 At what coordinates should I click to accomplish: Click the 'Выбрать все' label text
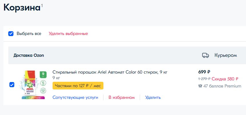coord(29,34)
